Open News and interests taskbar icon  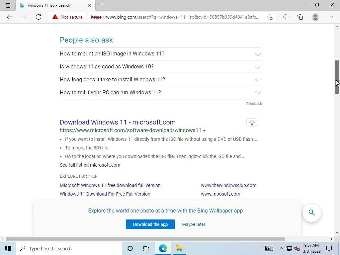tap(269, 248)
